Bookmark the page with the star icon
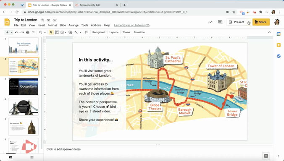The height and width of the screenshot is (161, 284). click(234, 12)
